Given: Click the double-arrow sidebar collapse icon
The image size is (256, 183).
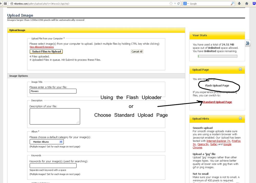Looking at the screenshot, I should (248, 43).
